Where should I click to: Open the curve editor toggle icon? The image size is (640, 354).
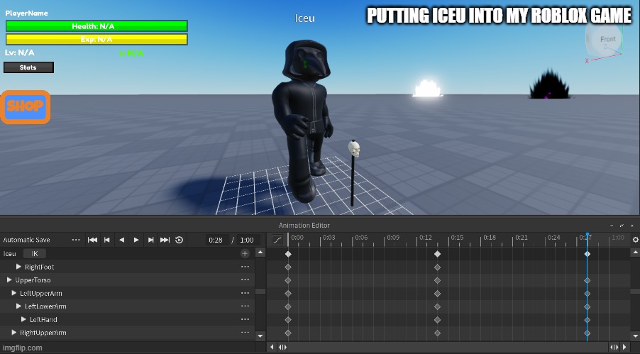277,240
